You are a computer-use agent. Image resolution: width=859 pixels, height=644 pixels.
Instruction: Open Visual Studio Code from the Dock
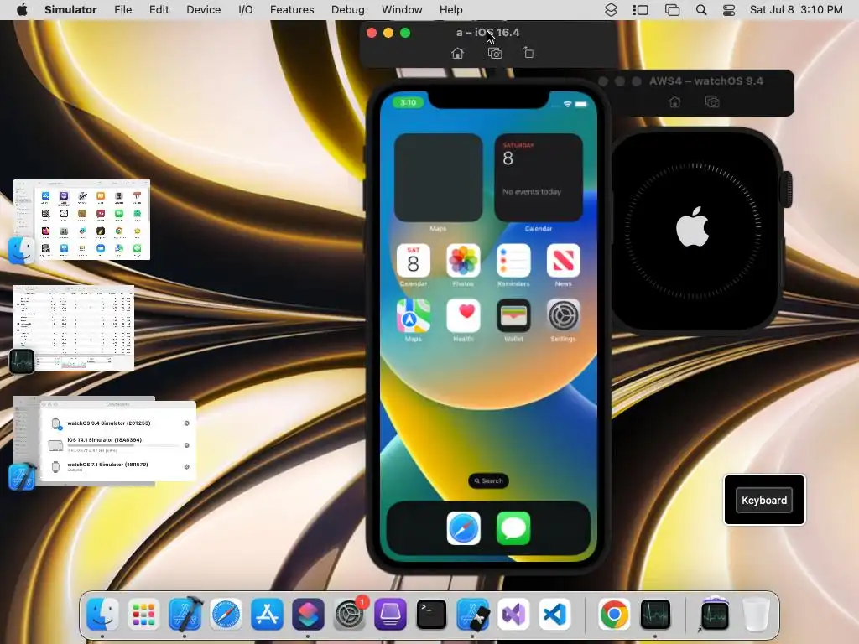coord(554,614)
